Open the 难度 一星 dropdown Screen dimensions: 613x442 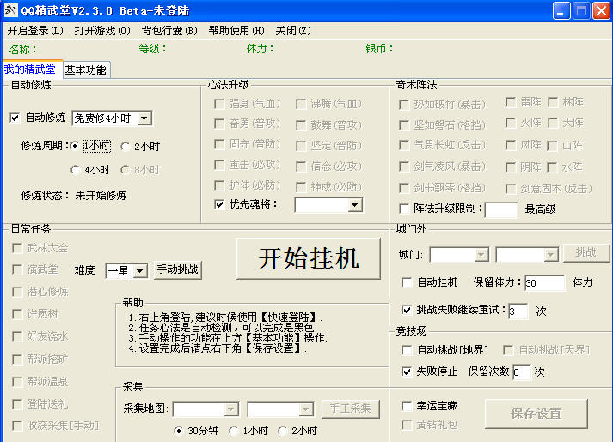(139, 270)
